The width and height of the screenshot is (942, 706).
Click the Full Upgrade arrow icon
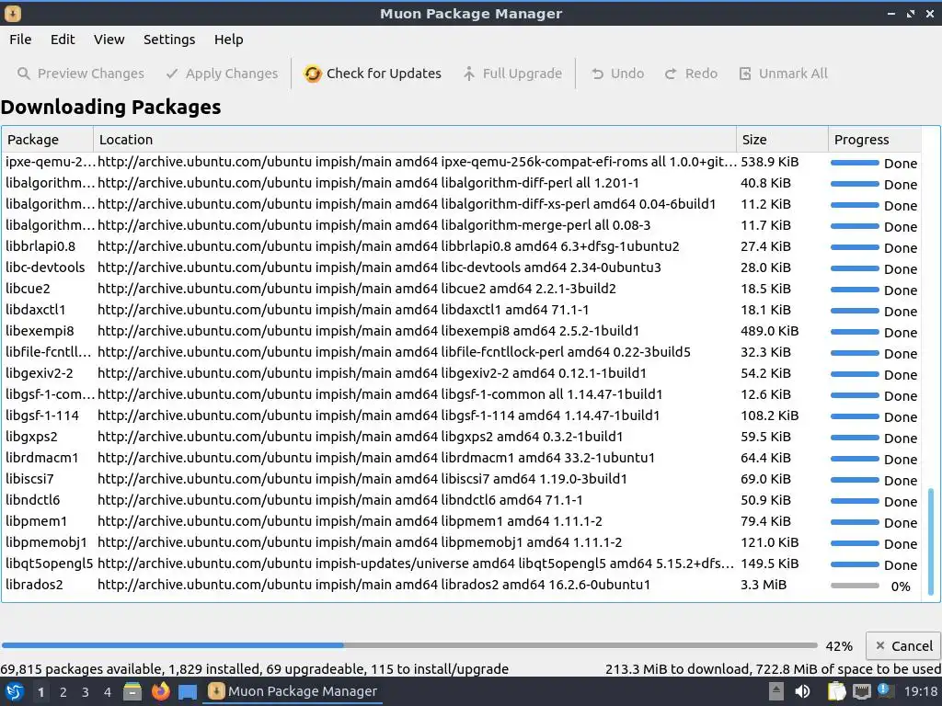[469, 74]
